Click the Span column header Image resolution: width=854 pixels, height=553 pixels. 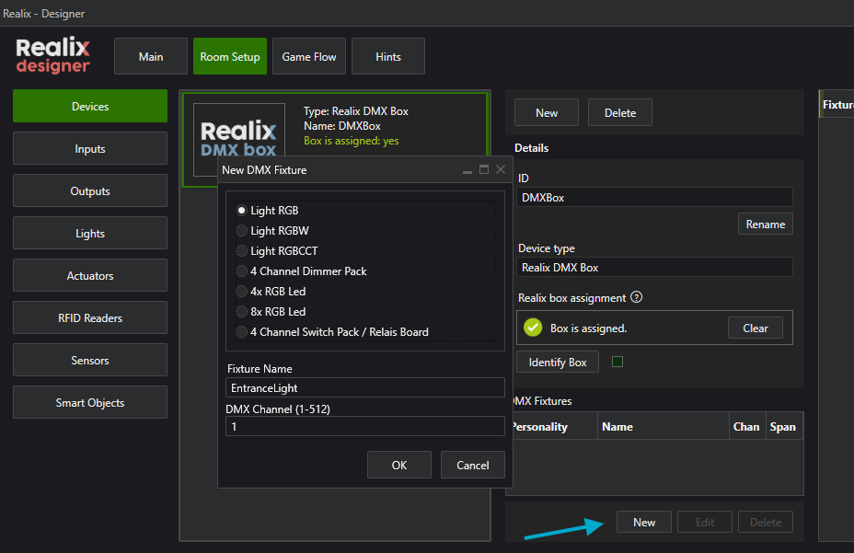pyautogui.click(x=784, y=426)
